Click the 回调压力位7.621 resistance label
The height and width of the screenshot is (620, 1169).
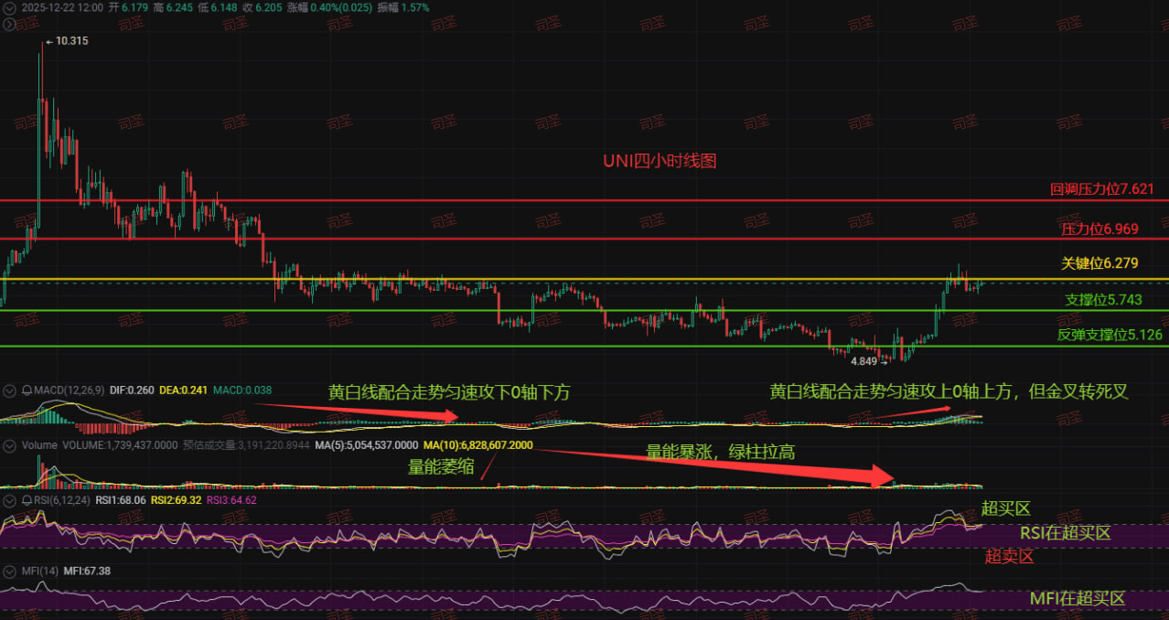pos(1102,189)
